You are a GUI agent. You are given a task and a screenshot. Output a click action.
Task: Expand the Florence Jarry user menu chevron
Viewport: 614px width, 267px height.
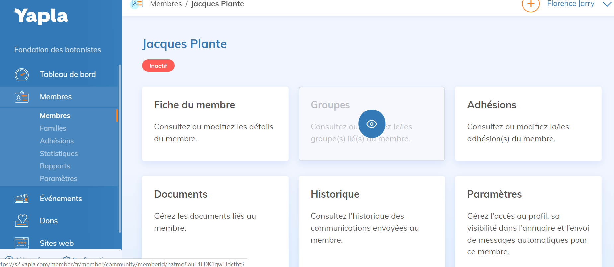[x=607, y=4]
